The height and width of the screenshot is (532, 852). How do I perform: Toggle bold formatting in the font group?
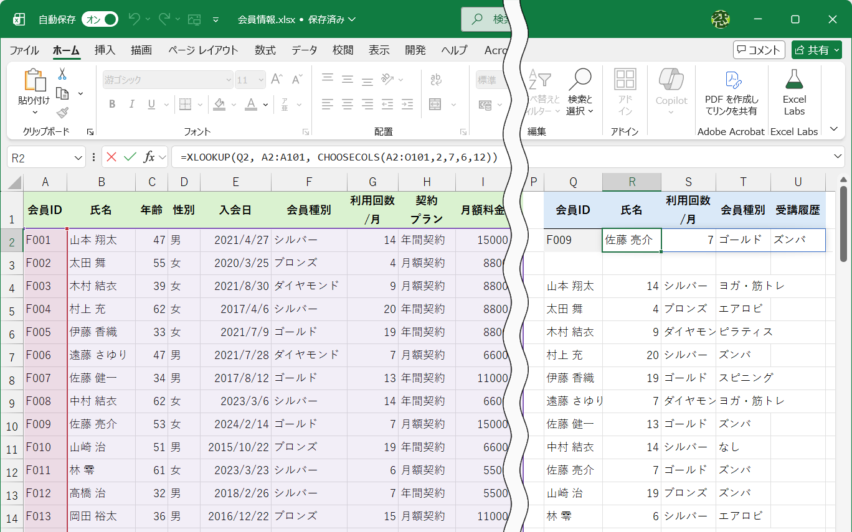(111, 104)
